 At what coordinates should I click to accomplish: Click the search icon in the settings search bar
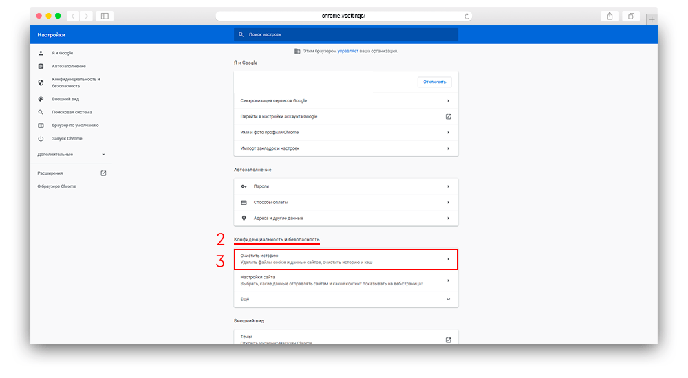click(241, 34)
